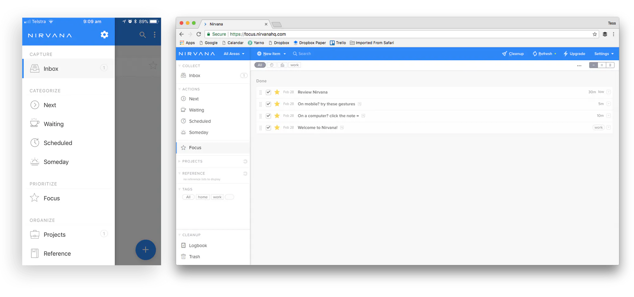Open the Settings dropdown menu
634x297 pixels.
604,54
